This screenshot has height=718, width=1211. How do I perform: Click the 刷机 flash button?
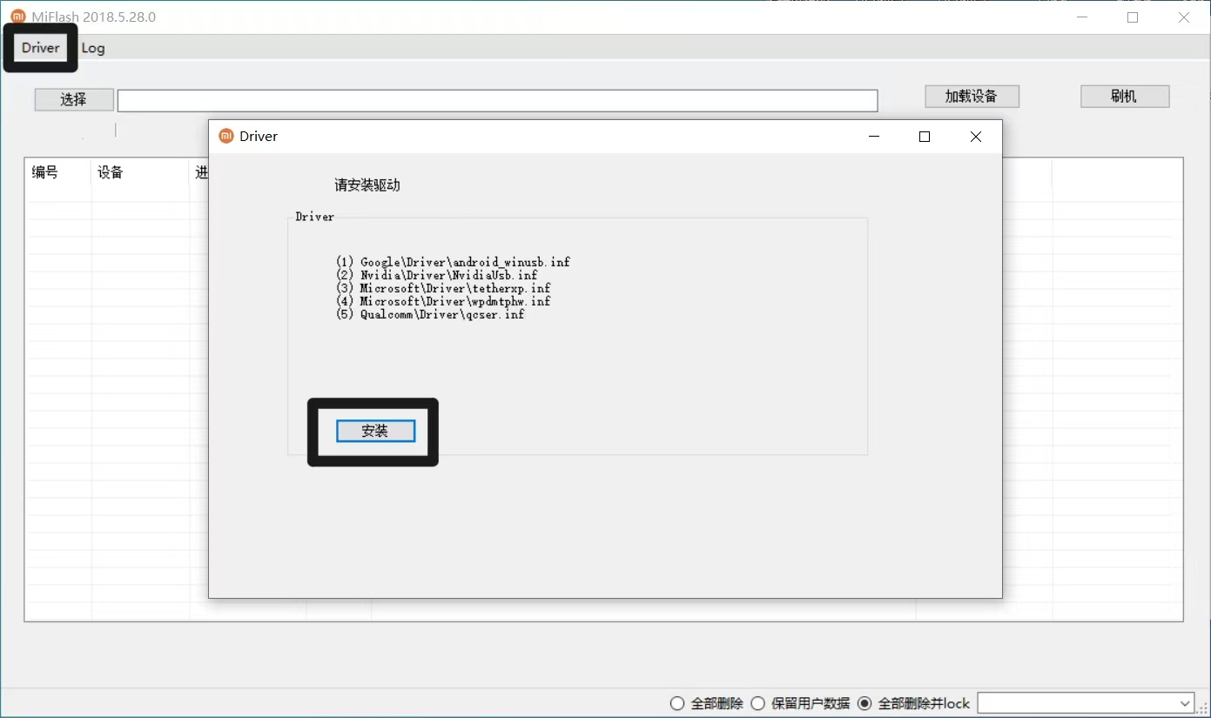(x=1125, y=97)
